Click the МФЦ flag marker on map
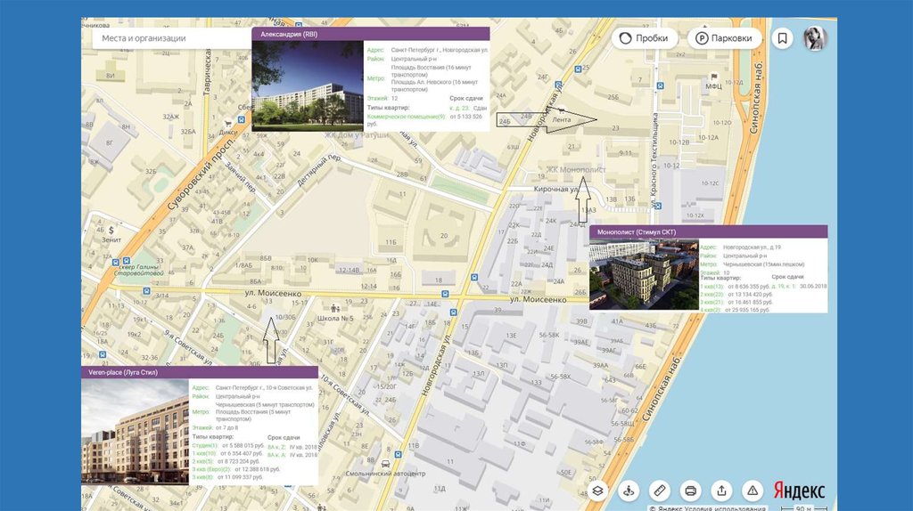Image resolution: width=913 pixels, height=511 pixels. click(713, 77)
